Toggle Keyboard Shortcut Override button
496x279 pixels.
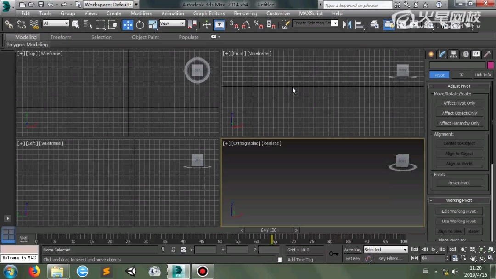pyautogui.click(x=219, y=24)
